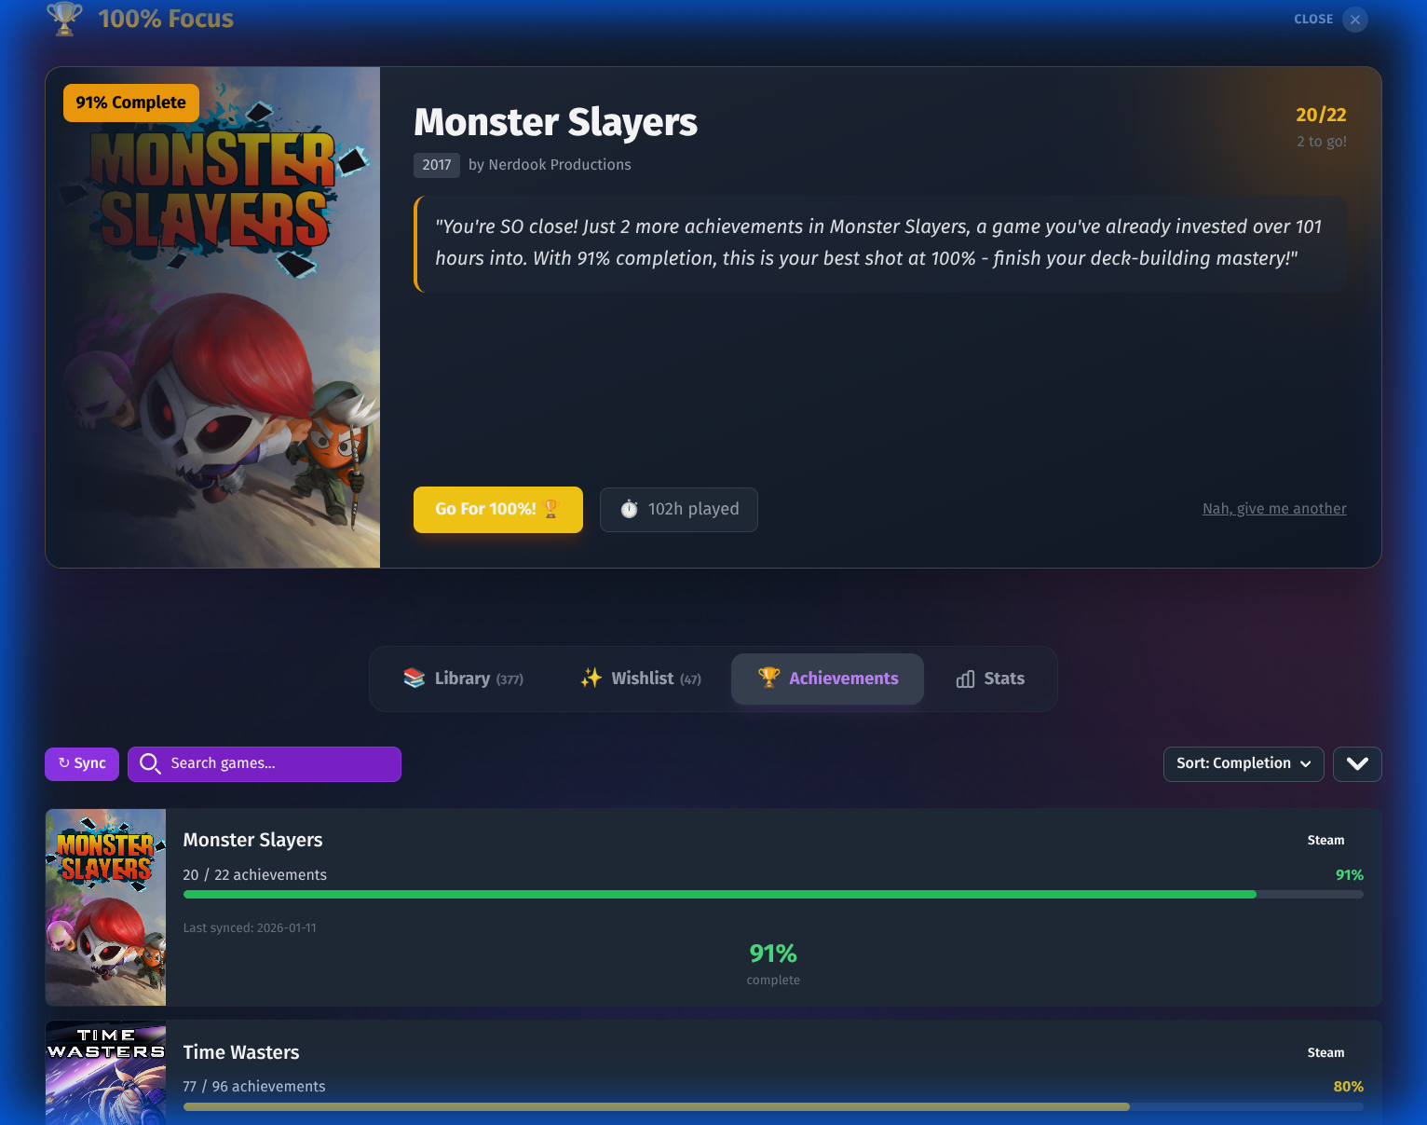This screenshot has width=1427, height=1125.
Task: Close the 100% Focus panel
Action: 1355,19
